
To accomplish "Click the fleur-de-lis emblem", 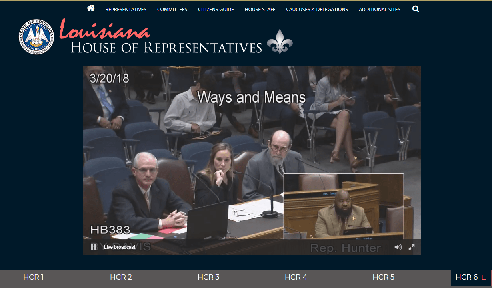I will click(280, 41).
